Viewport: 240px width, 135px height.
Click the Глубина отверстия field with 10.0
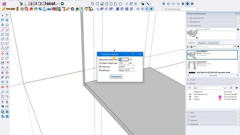[123, 63]
